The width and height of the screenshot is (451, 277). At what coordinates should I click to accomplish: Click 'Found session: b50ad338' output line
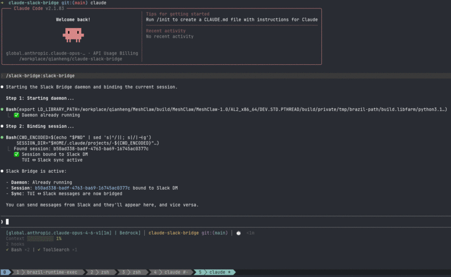[81, 149]
